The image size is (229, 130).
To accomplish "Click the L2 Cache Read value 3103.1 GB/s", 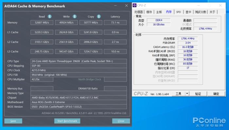I will pyautogui.click(x=42, y=42).
